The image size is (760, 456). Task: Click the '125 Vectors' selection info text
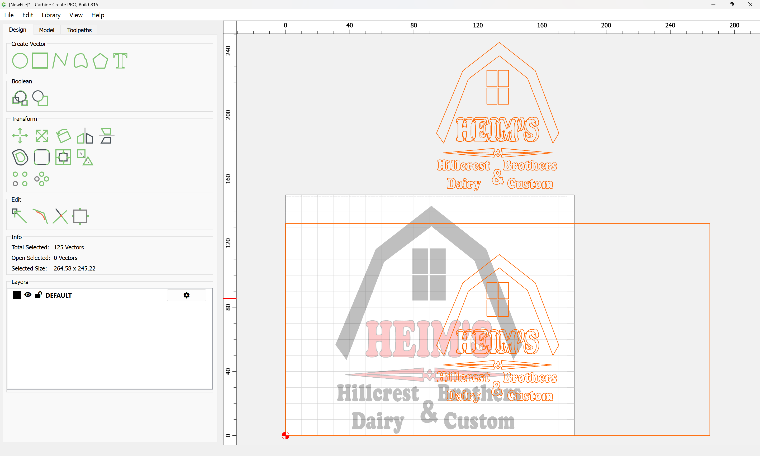(x=69, y=247)
